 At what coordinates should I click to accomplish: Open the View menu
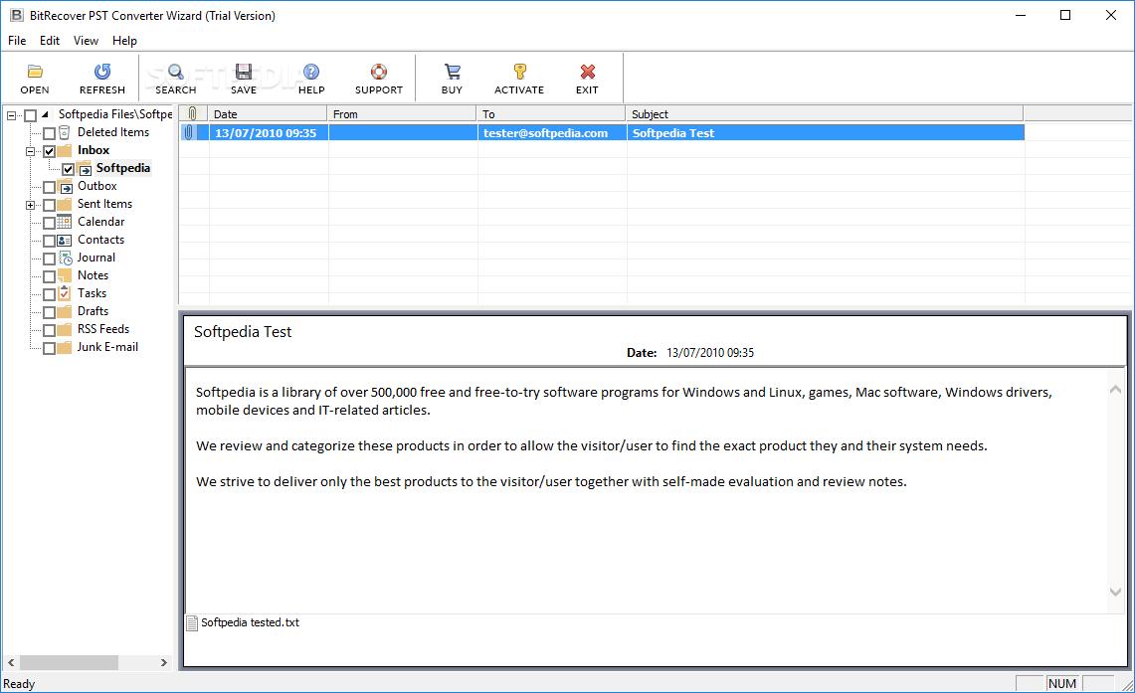point(86,41)
